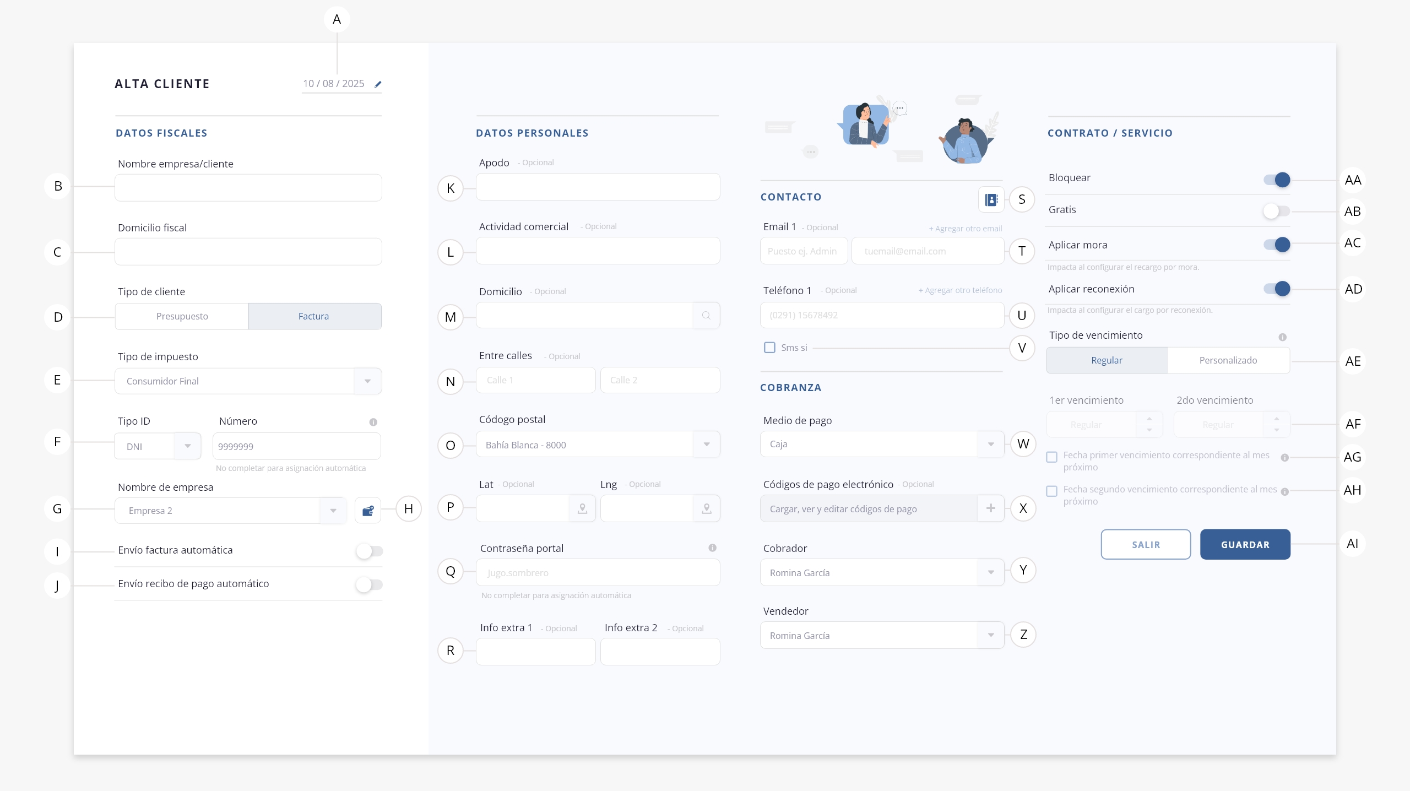The width and height of the screenshot is (1410, 791).
Task: Click info icon next to Contraseña portal
Action: (712, 548)
